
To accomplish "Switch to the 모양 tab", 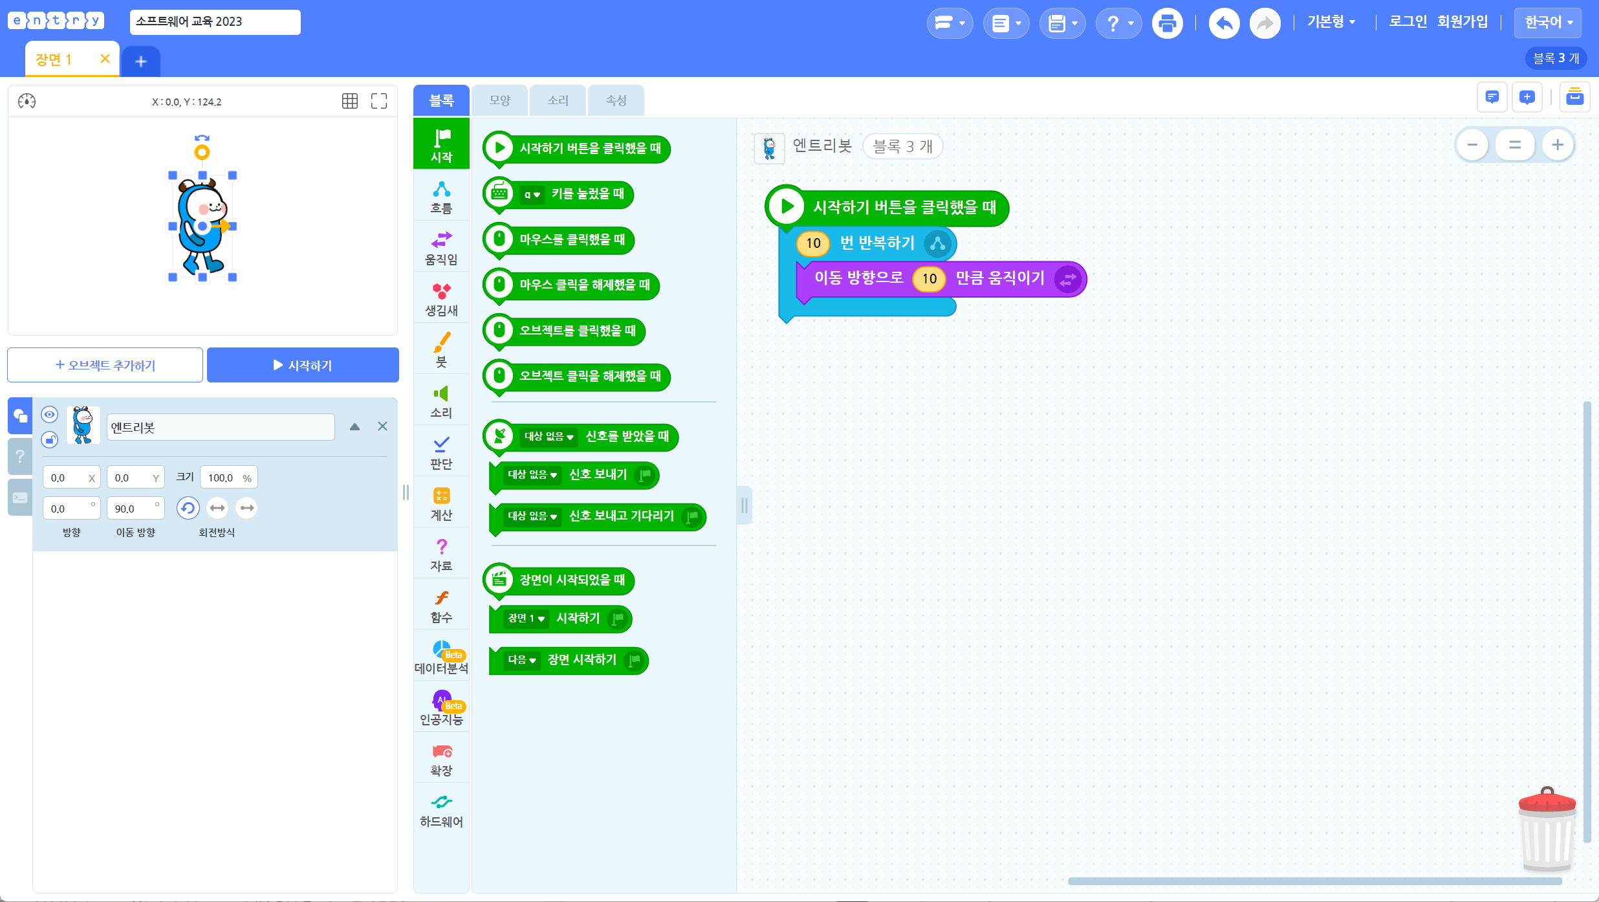I will pyautogui.click(x=499, y=100).
